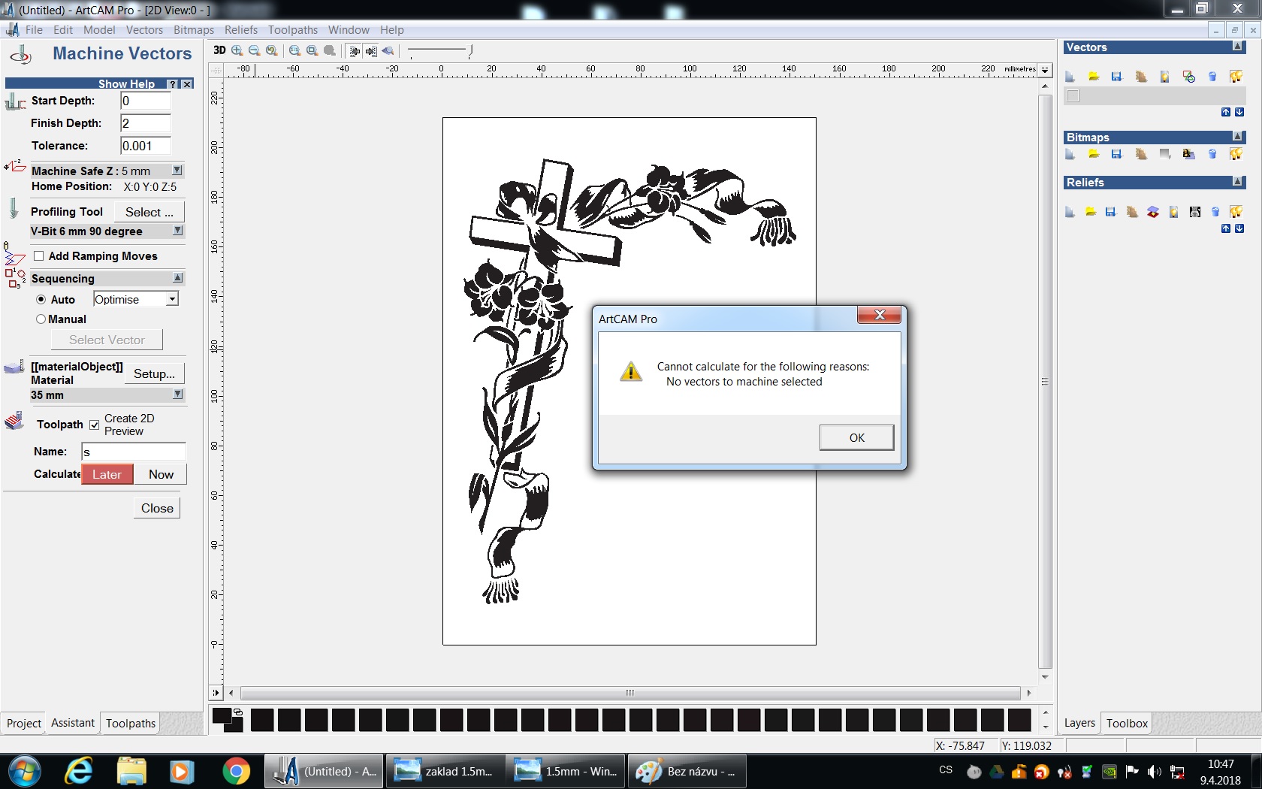Image resolution: width=1262 pixels, height=789 pixels.
Task: Save bitmap layer with floppy disk icon
Action: (1116, 154)
